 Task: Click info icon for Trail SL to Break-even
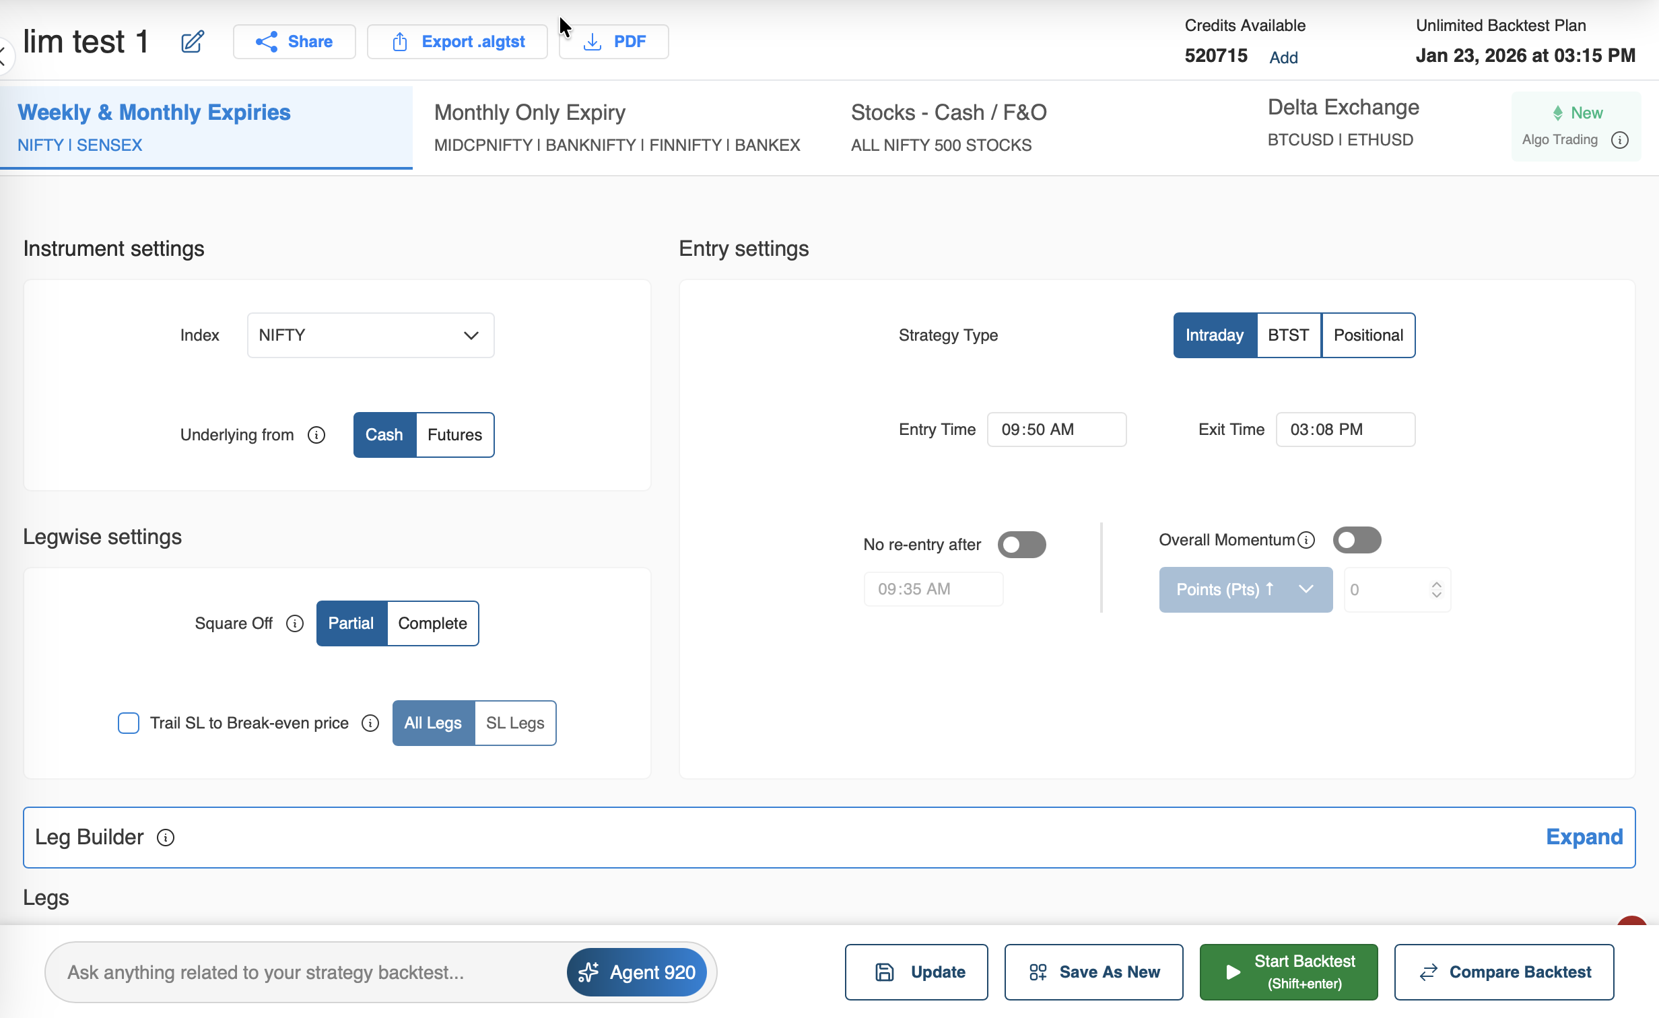370,723
